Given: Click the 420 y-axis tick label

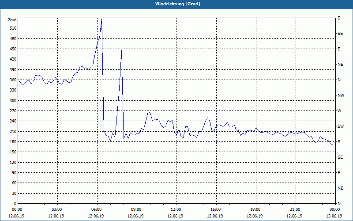Looking at the screenshot, I should click(x=13, y=59).
